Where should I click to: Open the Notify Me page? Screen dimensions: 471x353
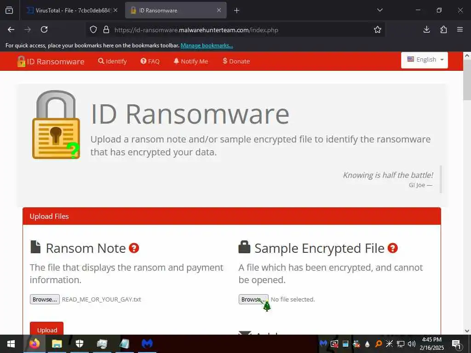191,61
